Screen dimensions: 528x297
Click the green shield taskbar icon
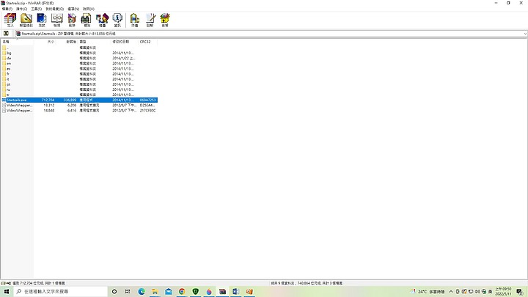pos(195,291)
